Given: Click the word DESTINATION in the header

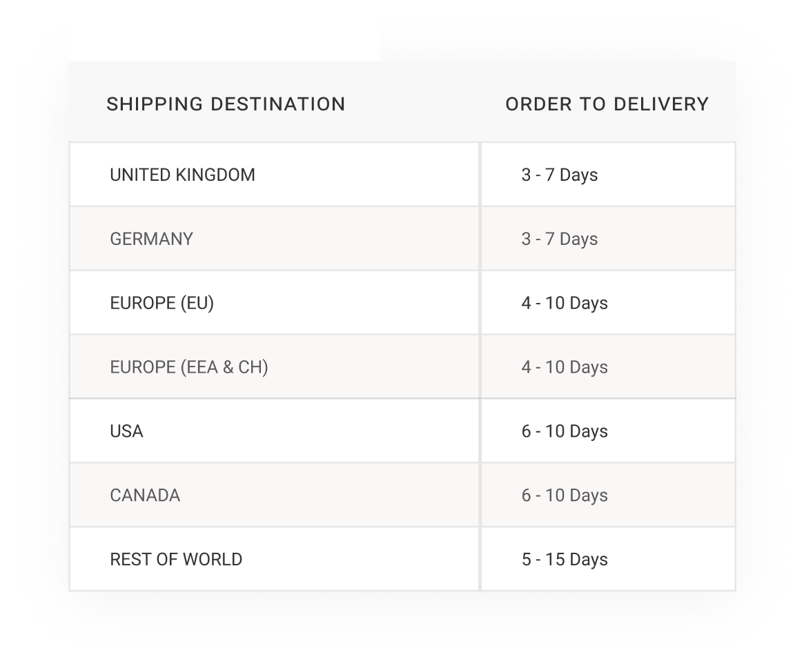Looking at the screenshot, I should pos(278,104).
